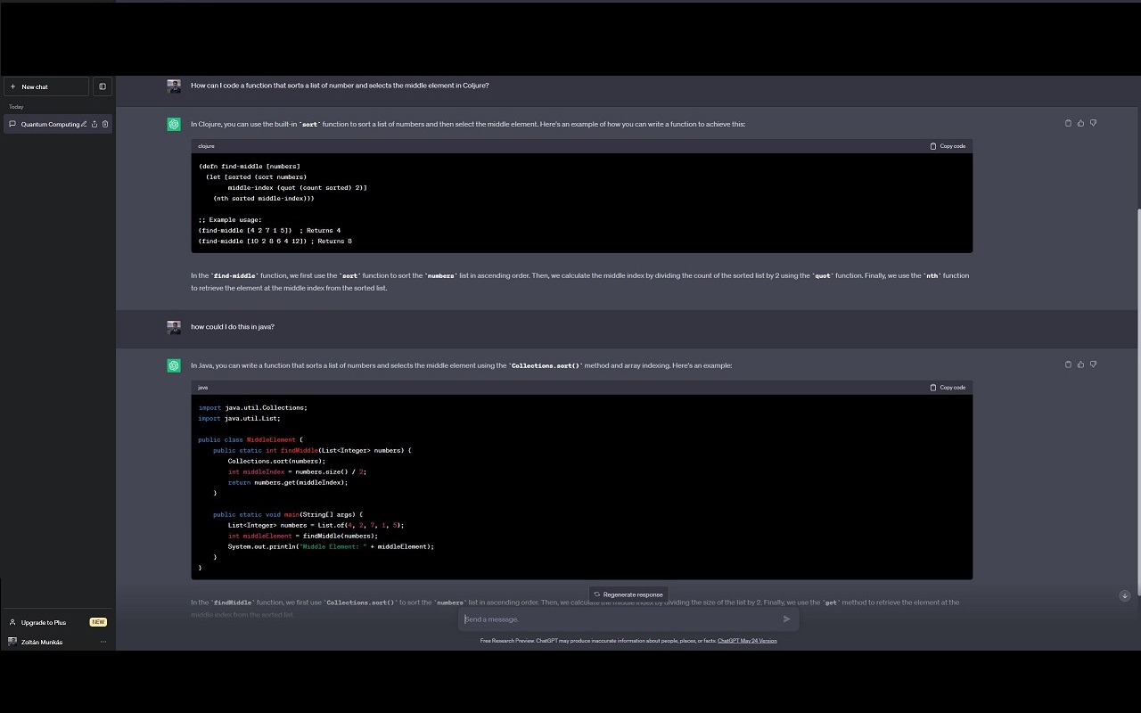Click the NEW badge beside Upgrade to Plus
Viewport: 1141px width, 713px height.
click(x=98, y=622)
